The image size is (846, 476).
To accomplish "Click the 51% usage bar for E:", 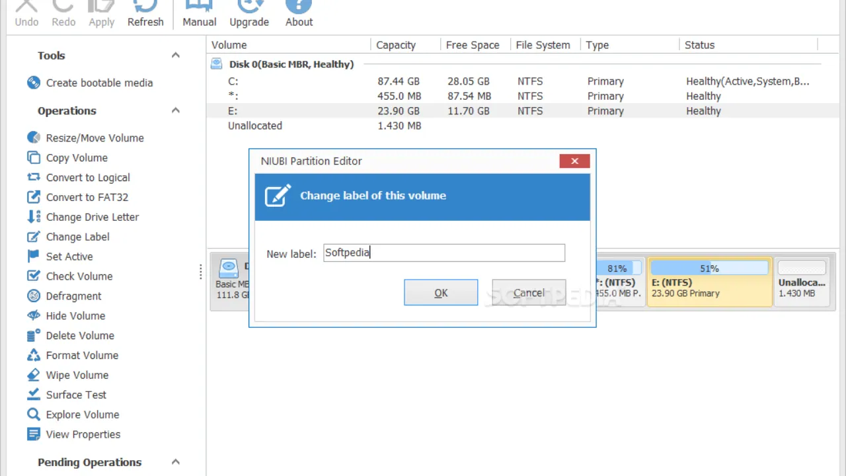I will click(x=710, y=268).
